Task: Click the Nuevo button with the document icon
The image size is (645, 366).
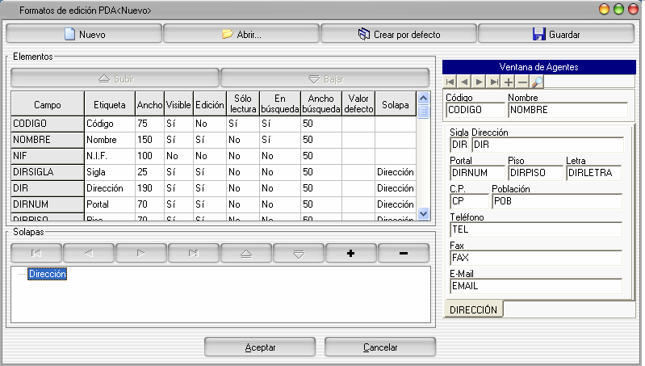Action: click(x=84, y=35)
